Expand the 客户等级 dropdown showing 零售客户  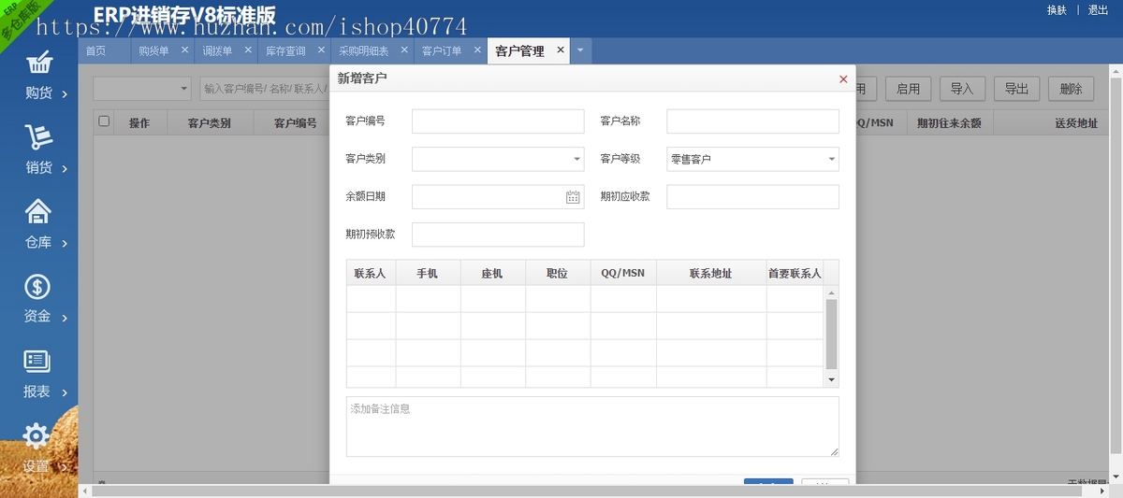pos(831,159)
